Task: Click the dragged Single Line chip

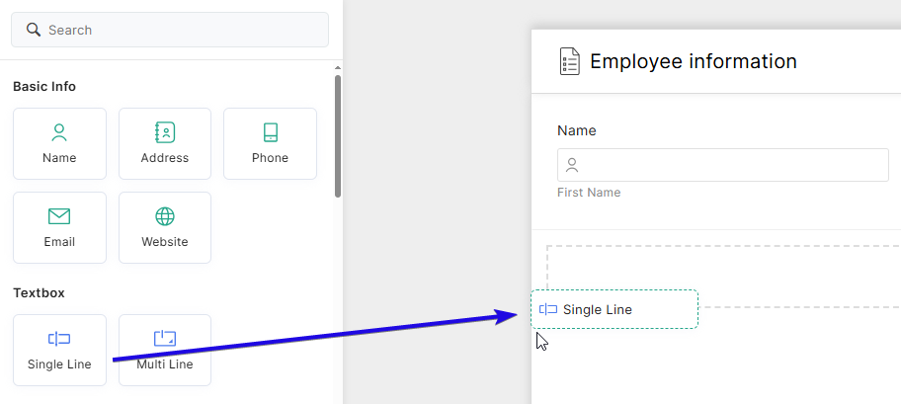Action: (x=614, y=309)
